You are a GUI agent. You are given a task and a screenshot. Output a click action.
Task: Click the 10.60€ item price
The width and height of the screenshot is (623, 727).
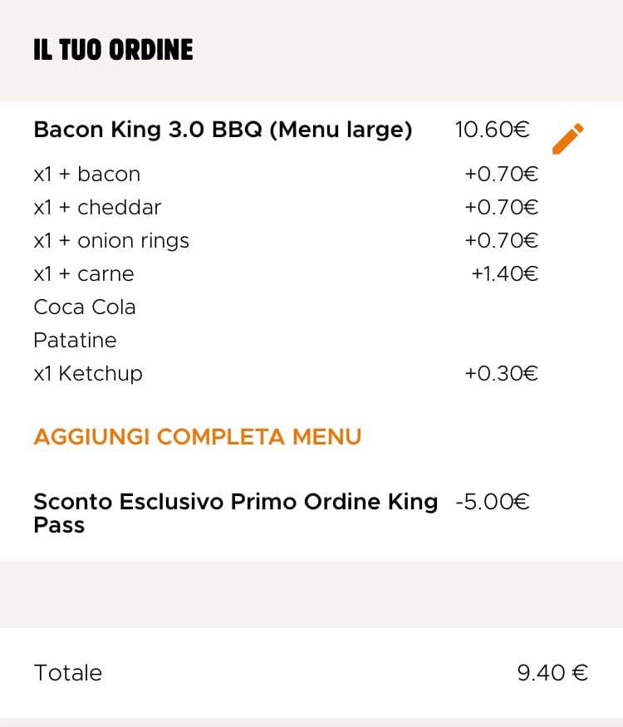(492, 130)
